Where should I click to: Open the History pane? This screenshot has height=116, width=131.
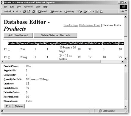(x=69, y=12)
